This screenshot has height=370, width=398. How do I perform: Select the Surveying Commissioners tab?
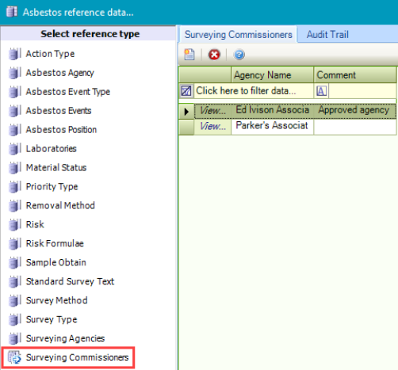click(x=238, y=35)
